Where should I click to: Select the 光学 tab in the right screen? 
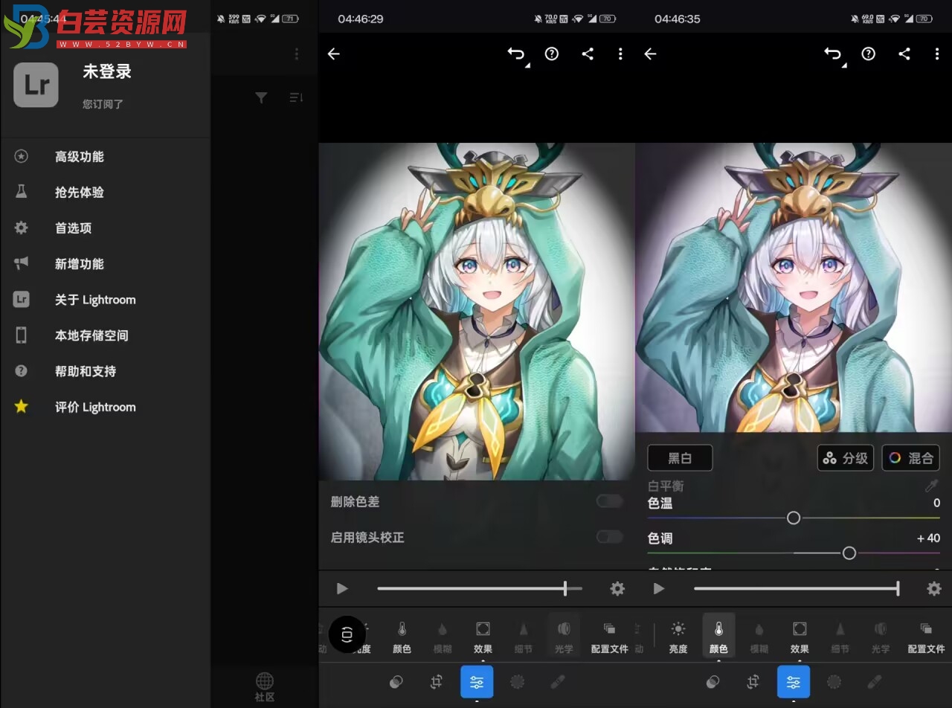[x=881, y=637]
